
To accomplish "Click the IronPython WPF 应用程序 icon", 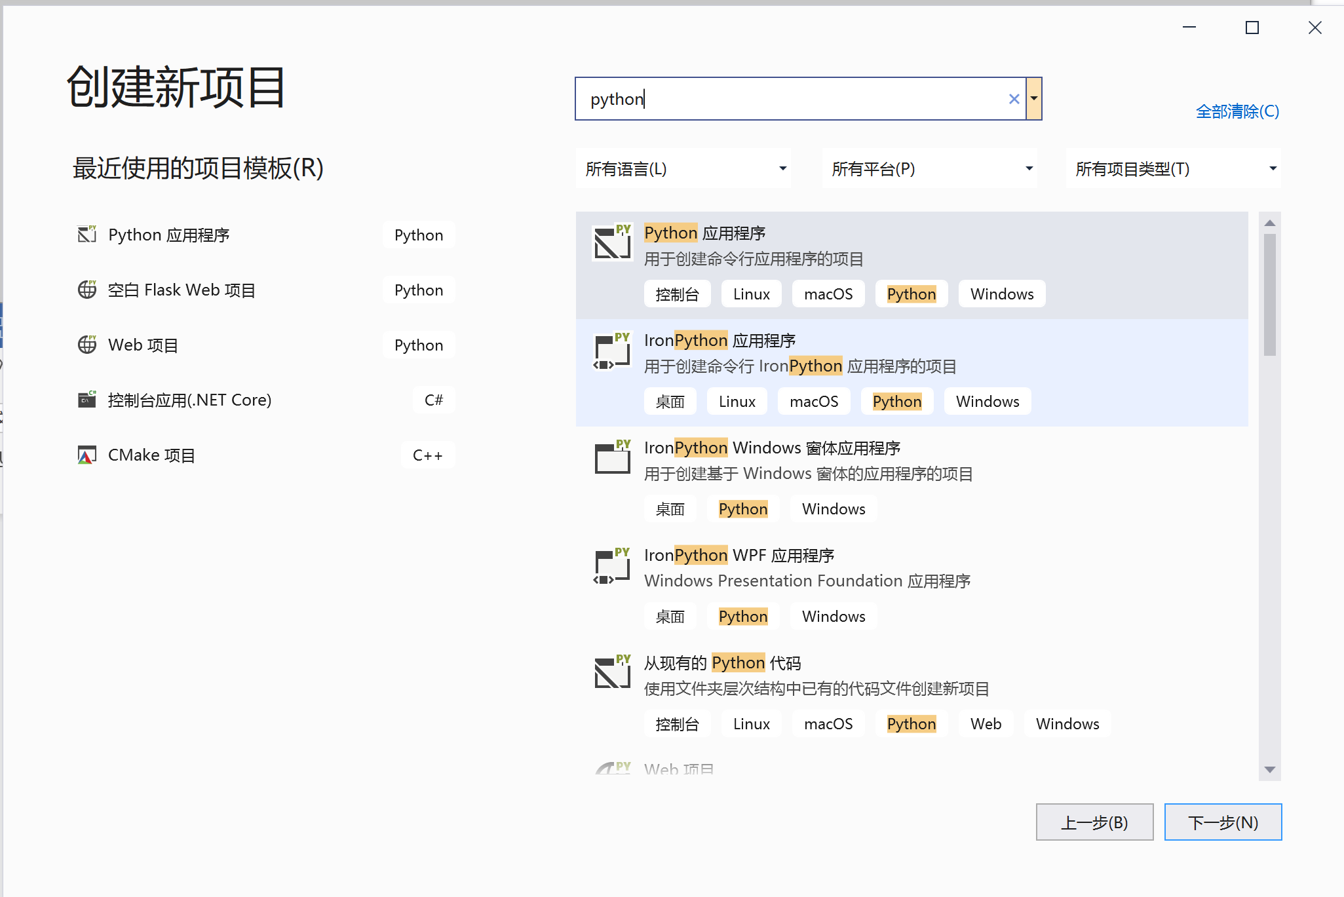I will (612, 565).
